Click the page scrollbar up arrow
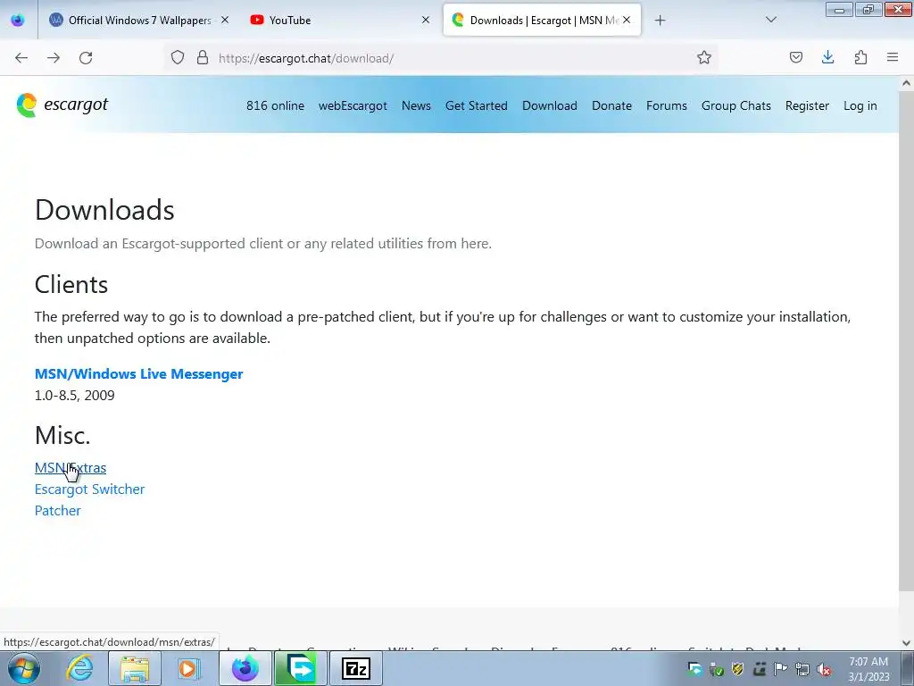914x686 pixels. pyautogui.click(x=907, y=83)
